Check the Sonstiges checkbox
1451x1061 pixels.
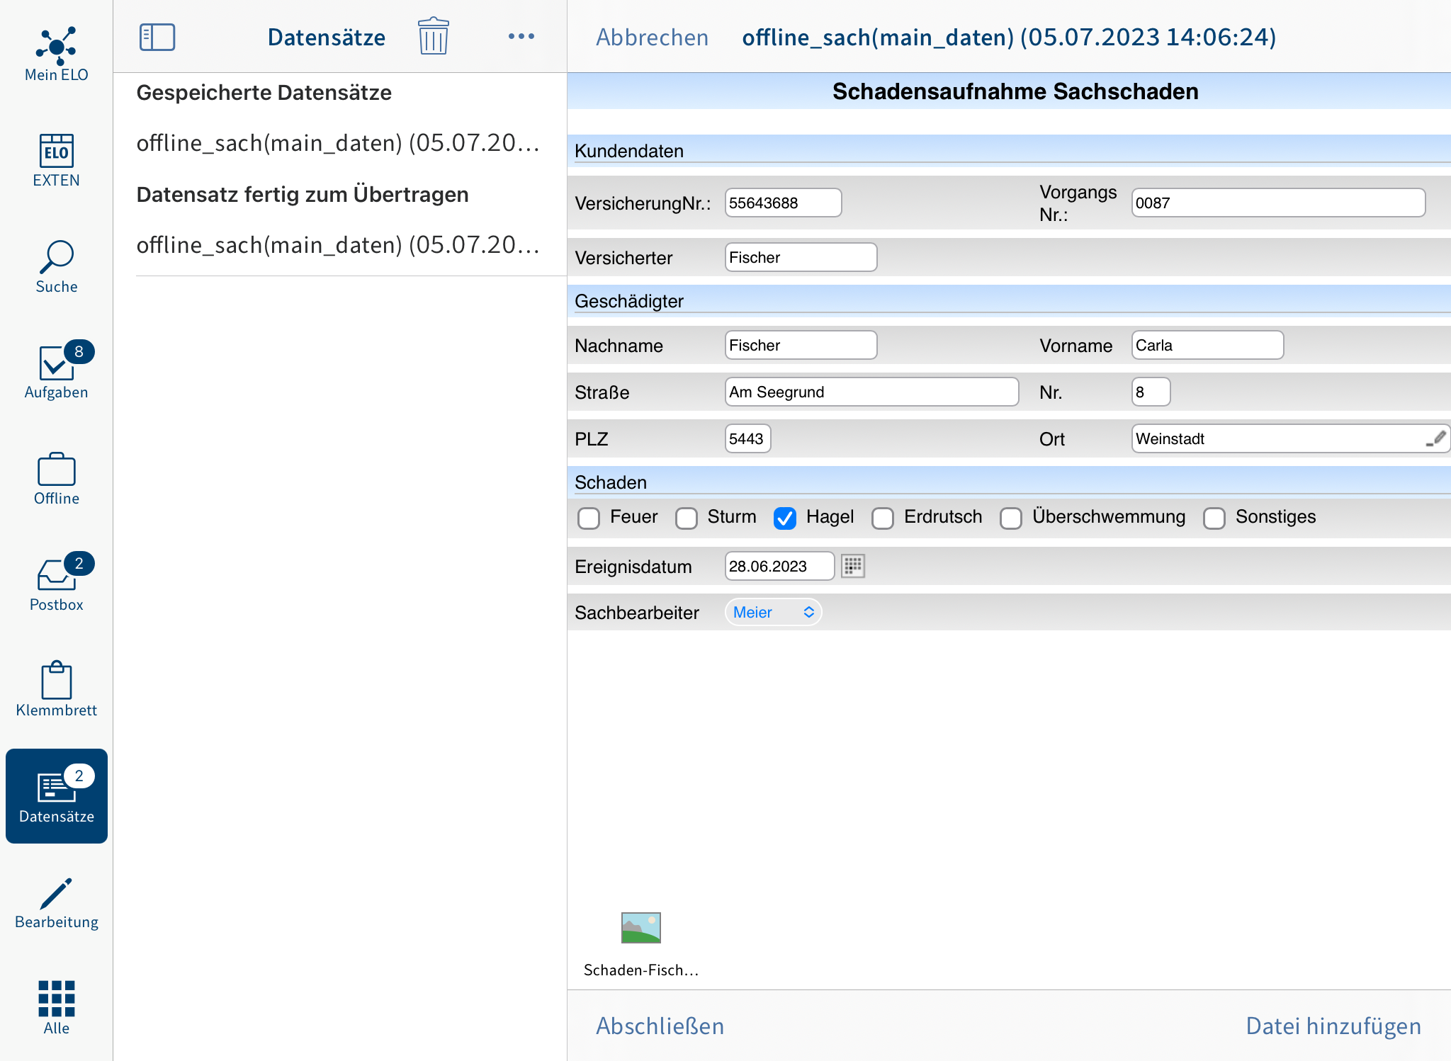coord(1214,518)
